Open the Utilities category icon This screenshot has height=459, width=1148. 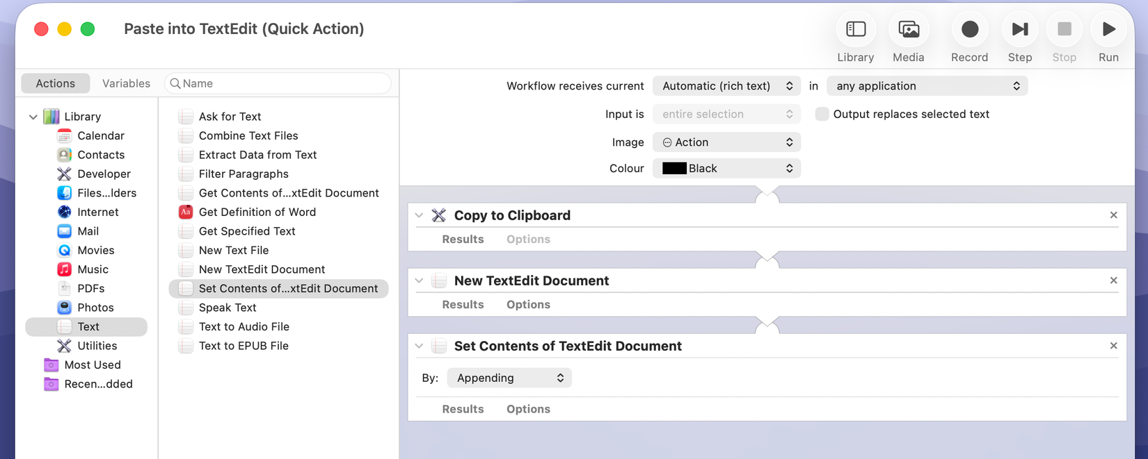point(65,346)
